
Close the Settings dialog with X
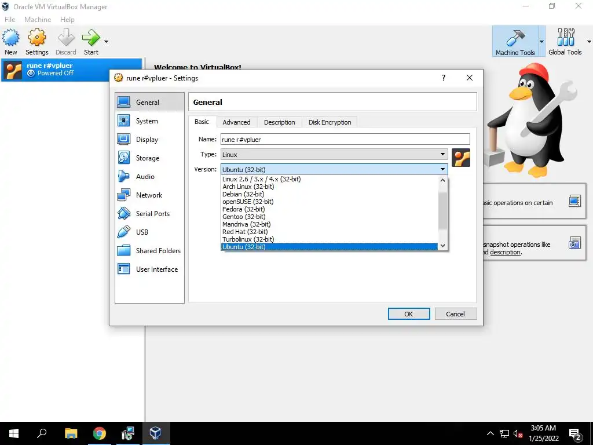click(469, 78)
